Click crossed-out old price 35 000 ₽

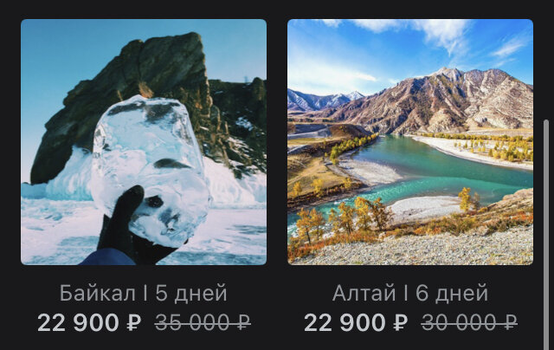coord(203,322)
